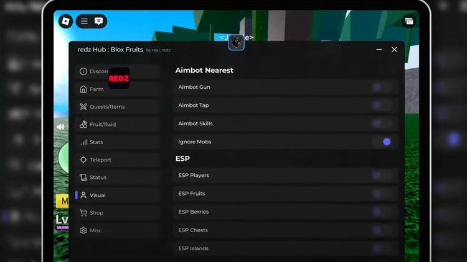
Task: Close the redz Hub window
Action: tap(394, 50)
